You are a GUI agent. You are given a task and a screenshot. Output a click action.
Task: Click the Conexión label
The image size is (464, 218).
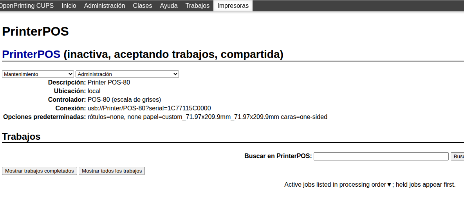(x=70, y=108)
